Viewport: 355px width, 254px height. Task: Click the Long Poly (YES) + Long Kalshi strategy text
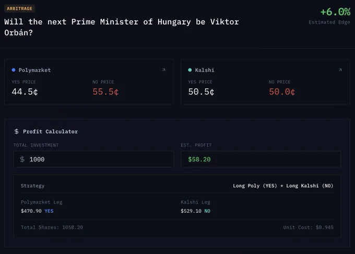click(283, 186)
